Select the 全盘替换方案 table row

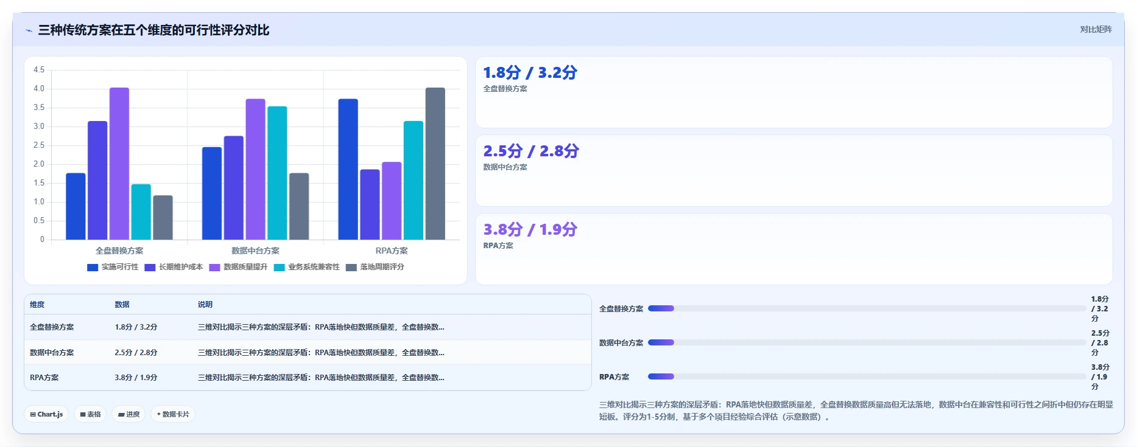tap(308, 327)
